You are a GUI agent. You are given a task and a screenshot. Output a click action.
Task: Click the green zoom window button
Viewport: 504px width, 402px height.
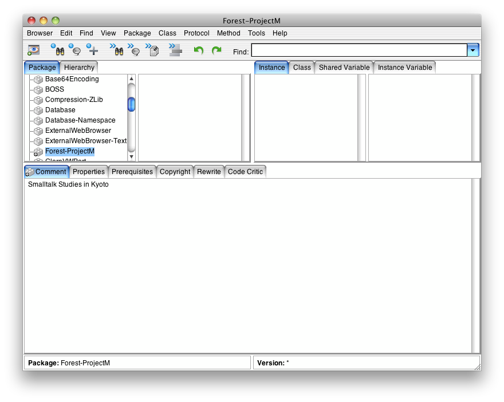pos(56,21)
